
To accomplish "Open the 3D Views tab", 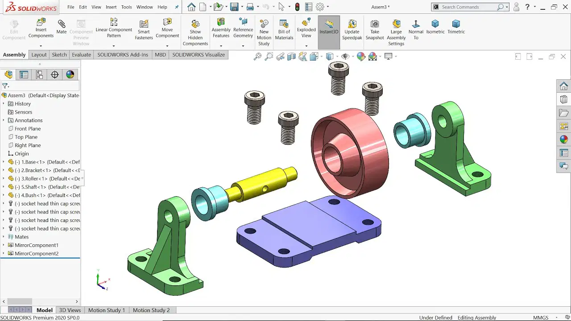I will [70, 310].
